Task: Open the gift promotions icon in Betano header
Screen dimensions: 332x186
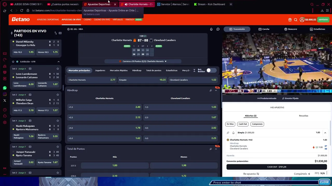Action: tap(290, 20)
